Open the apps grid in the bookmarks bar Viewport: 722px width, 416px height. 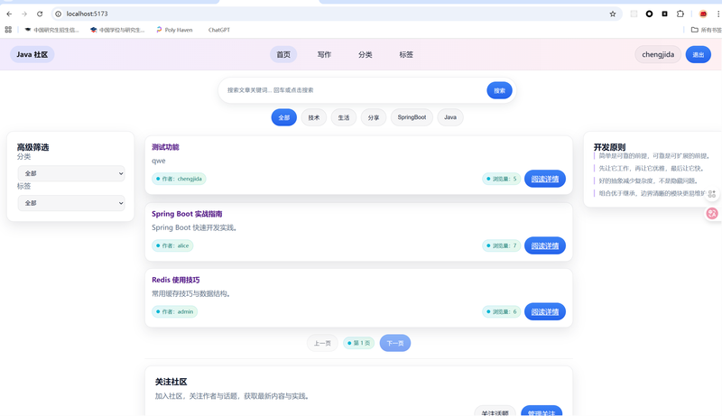point(8,30)
